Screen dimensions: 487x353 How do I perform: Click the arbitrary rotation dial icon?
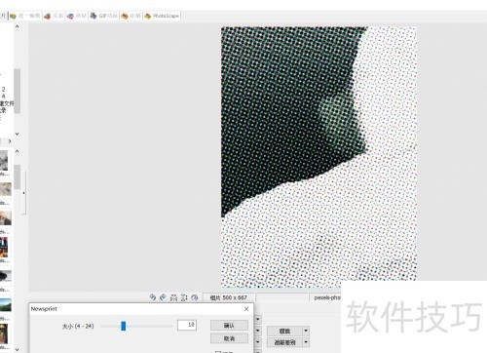click(x=195, y=297)
